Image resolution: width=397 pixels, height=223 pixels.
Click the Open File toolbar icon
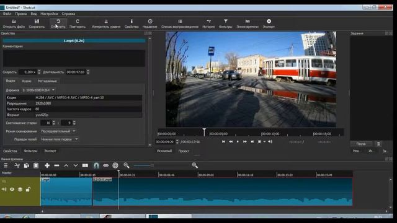click(x=14, y=22)
